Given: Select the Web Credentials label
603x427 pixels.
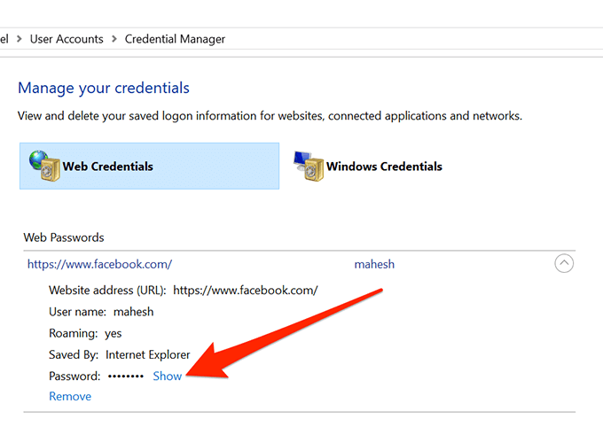Looking at the screenshot, I should pyautogui.click(x=107, y=167).
